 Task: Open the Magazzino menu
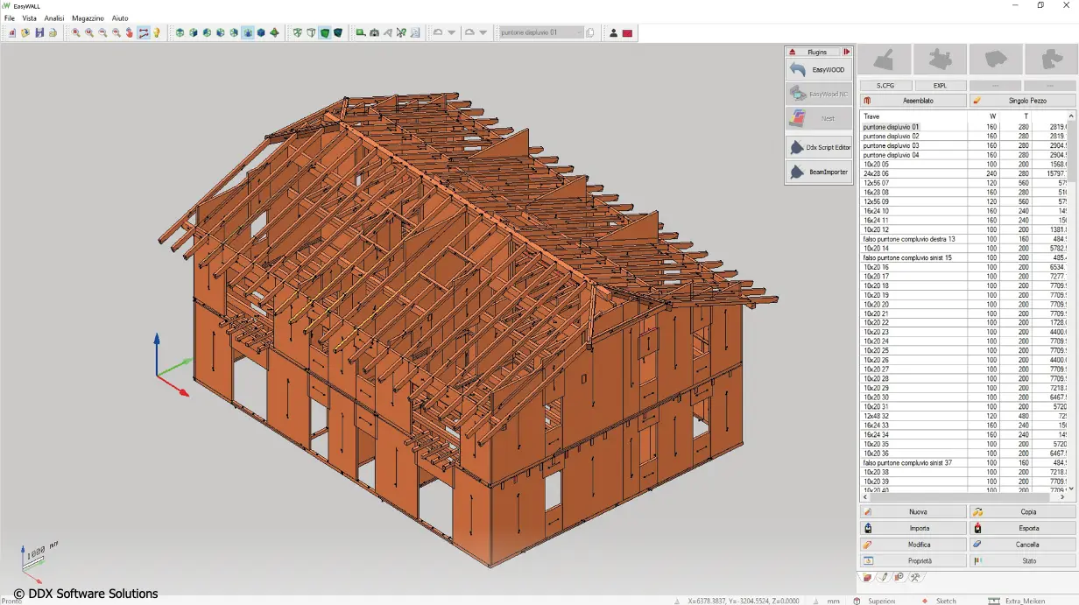[x=88, y=18]
